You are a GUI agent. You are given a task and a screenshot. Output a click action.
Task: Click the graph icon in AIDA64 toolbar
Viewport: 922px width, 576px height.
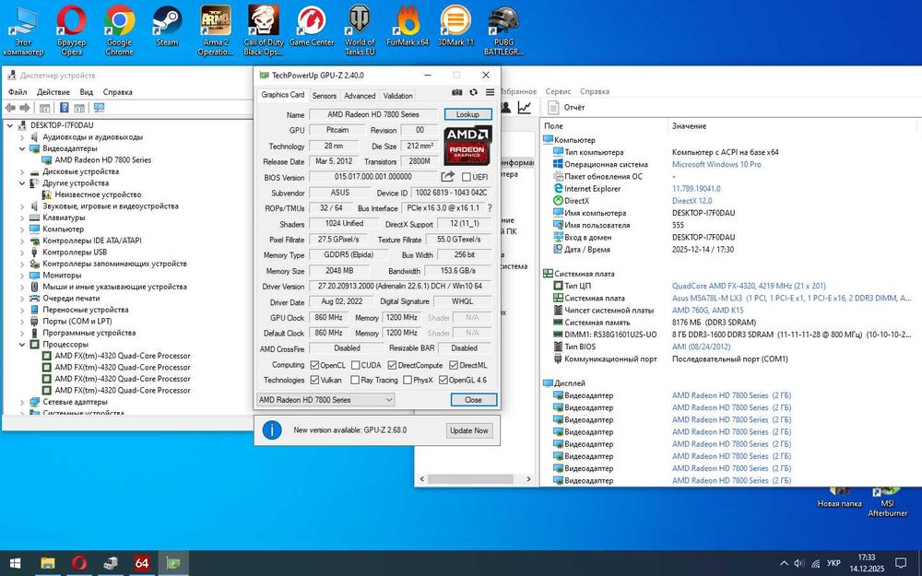524,107
